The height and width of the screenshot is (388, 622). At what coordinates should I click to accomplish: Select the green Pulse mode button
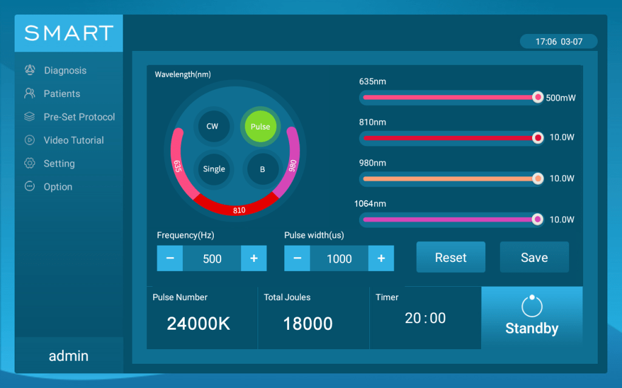click(260, 127)
